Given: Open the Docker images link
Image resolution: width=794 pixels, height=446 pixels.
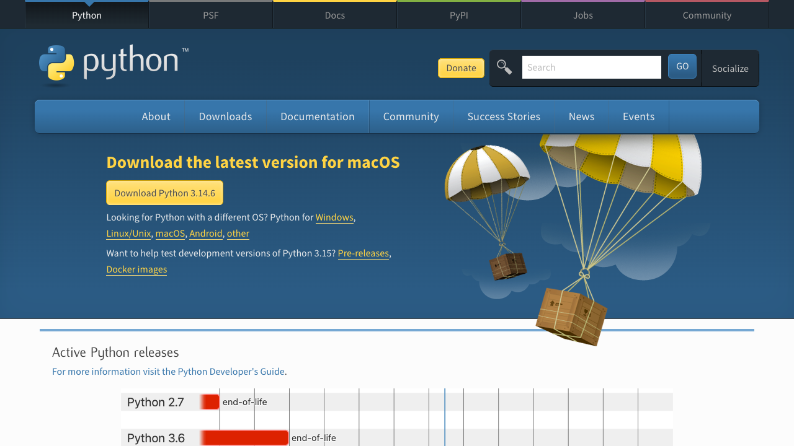Looking at the screenshot, I should (x=136, y=269).
